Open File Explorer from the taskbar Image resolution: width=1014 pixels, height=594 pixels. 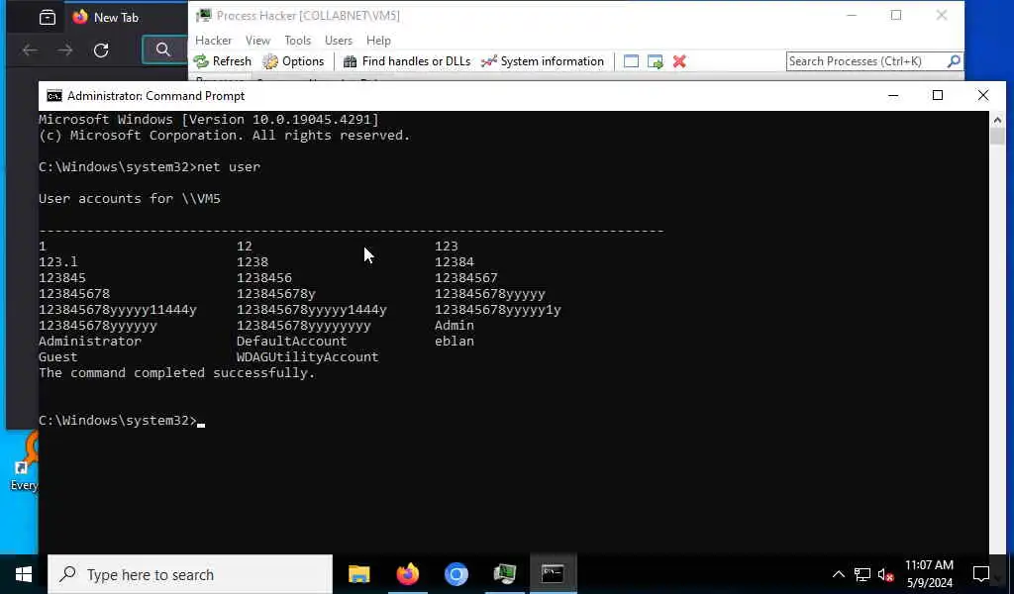pos(358,574)
